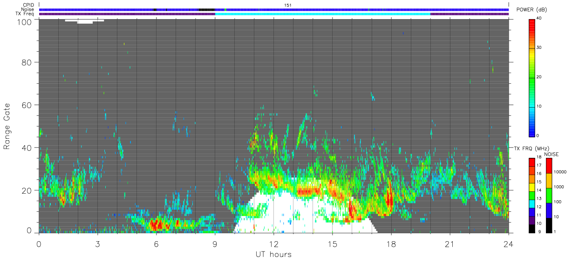Viewport: 572px width, 264px height.
Task: Click the blue Noise strip above the plot
Action: tap(273, 9)
